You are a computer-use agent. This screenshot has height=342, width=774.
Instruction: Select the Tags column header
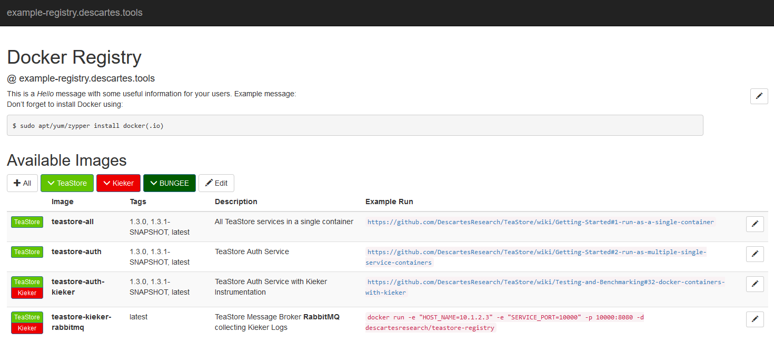tap(138, 202)
